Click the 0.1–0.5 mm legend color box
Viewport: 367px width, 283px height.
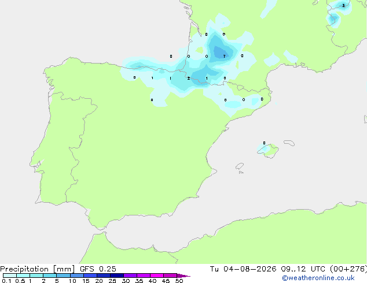coord(10,275)
